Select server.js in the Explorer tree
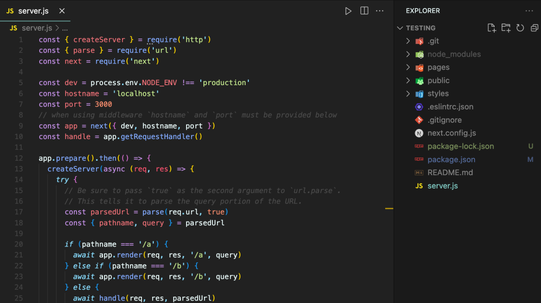The width and height of the screenshot is (541, 303). pyautogui.click(x=443, y=186)
